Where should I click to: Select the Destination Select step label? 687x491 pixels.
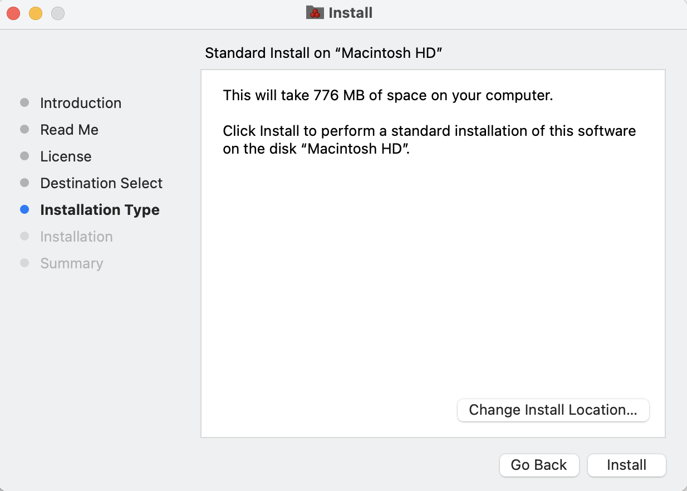101,183
